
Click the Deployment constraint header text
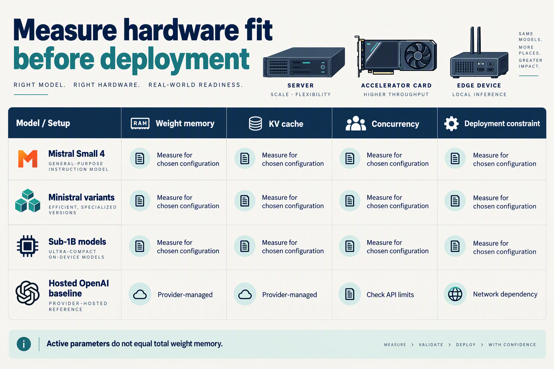point(502,124)
